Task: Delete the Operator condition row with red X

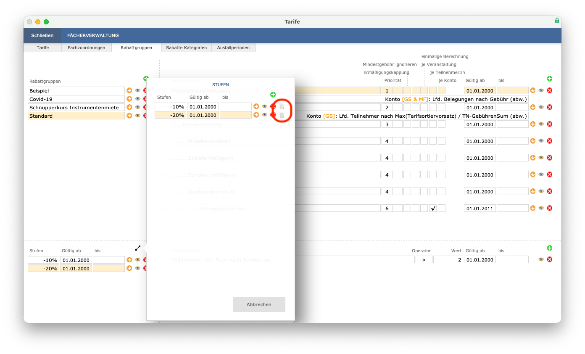Action: 549,259
